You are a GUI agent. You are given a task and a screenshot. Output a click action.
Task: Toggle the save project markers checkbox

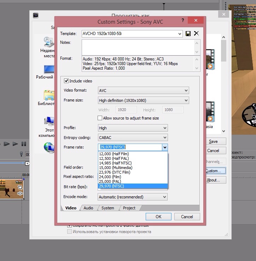pyautogui.click(x=70, y=225)
